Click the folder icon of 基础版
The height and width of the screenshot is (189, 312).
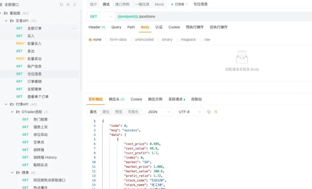coord(6,13)
